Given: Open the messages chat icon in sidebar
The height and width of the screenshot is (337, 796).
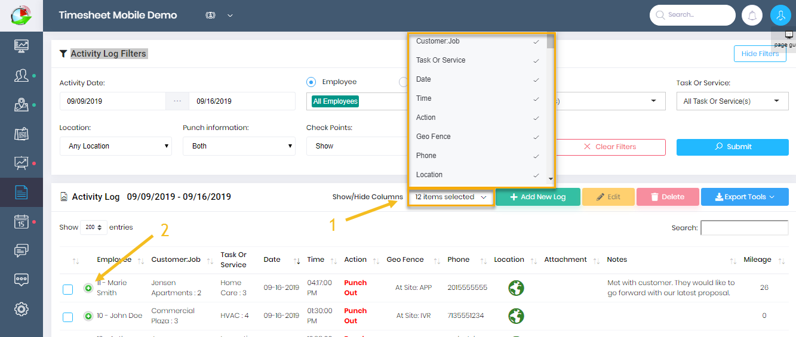Looking at the screenshot, I should tap(21, 251).
